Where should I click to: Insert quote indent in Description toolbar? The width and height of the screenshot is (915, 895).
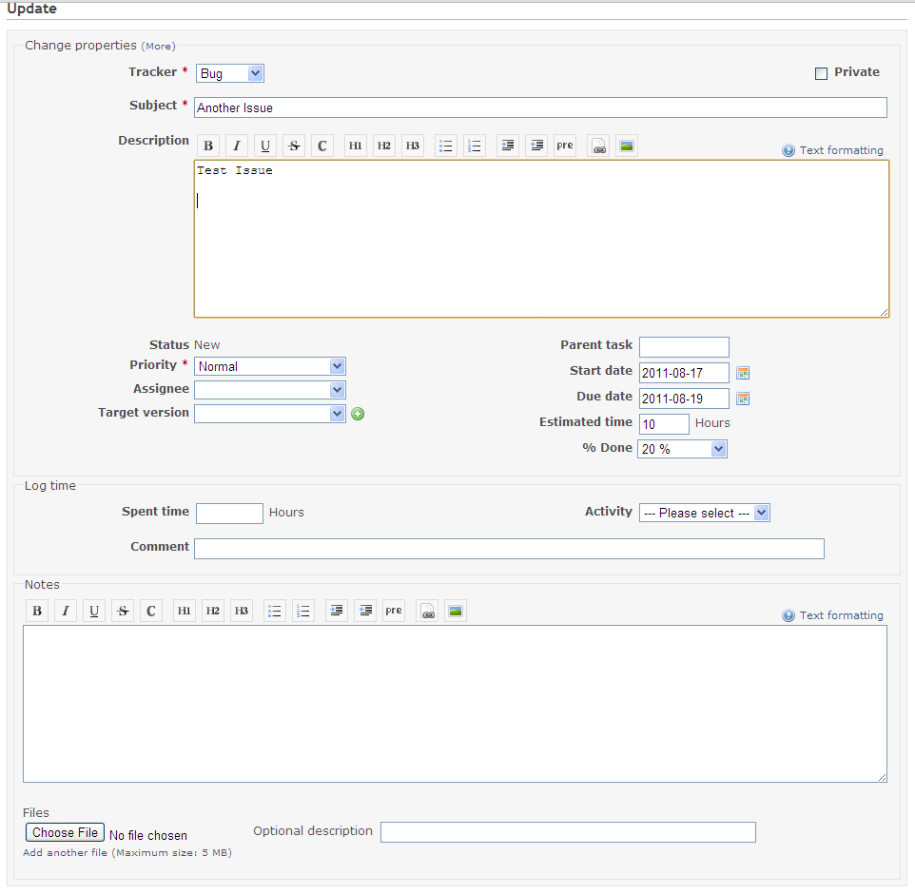pos(508,146)
